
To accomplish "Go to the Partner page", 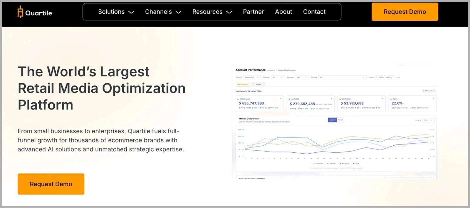I will click(x=254, y=12).
